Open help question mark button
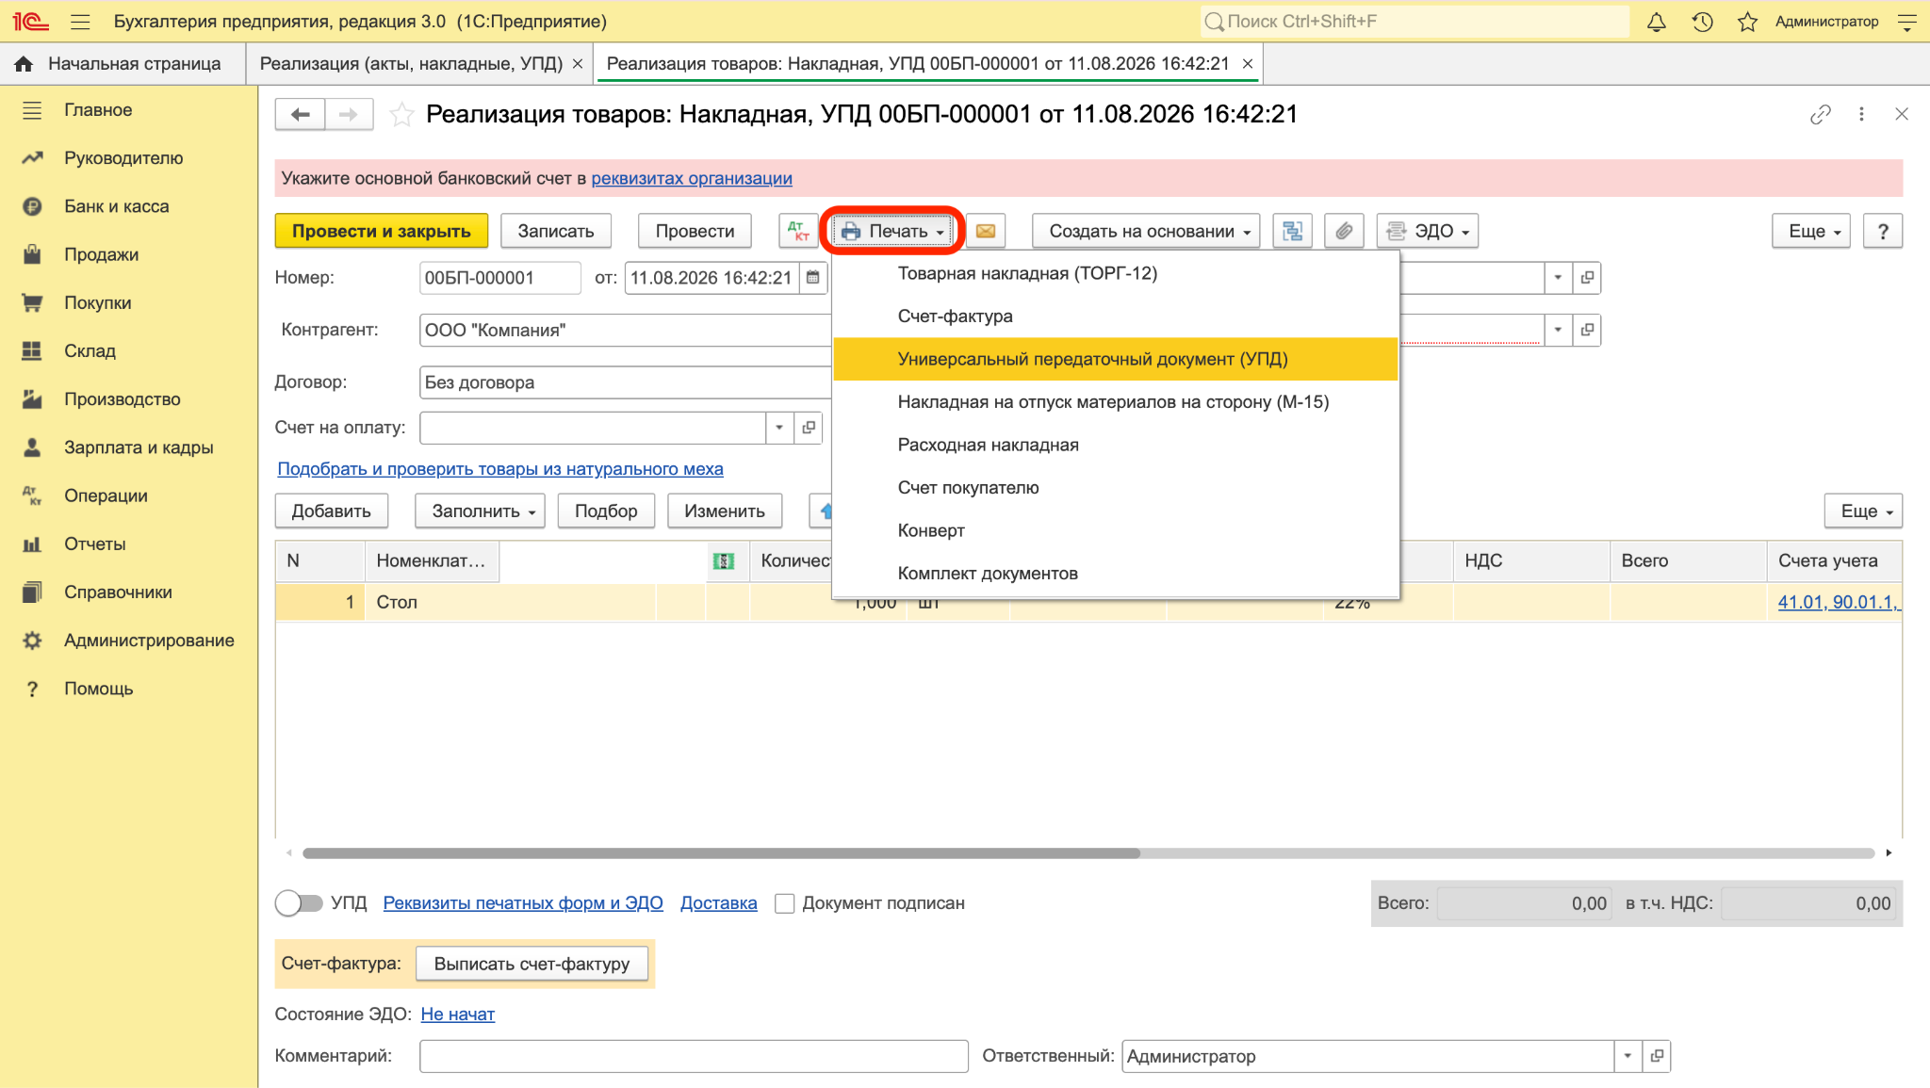This screenshot has height=1088, width=1930. [1883, 231]
